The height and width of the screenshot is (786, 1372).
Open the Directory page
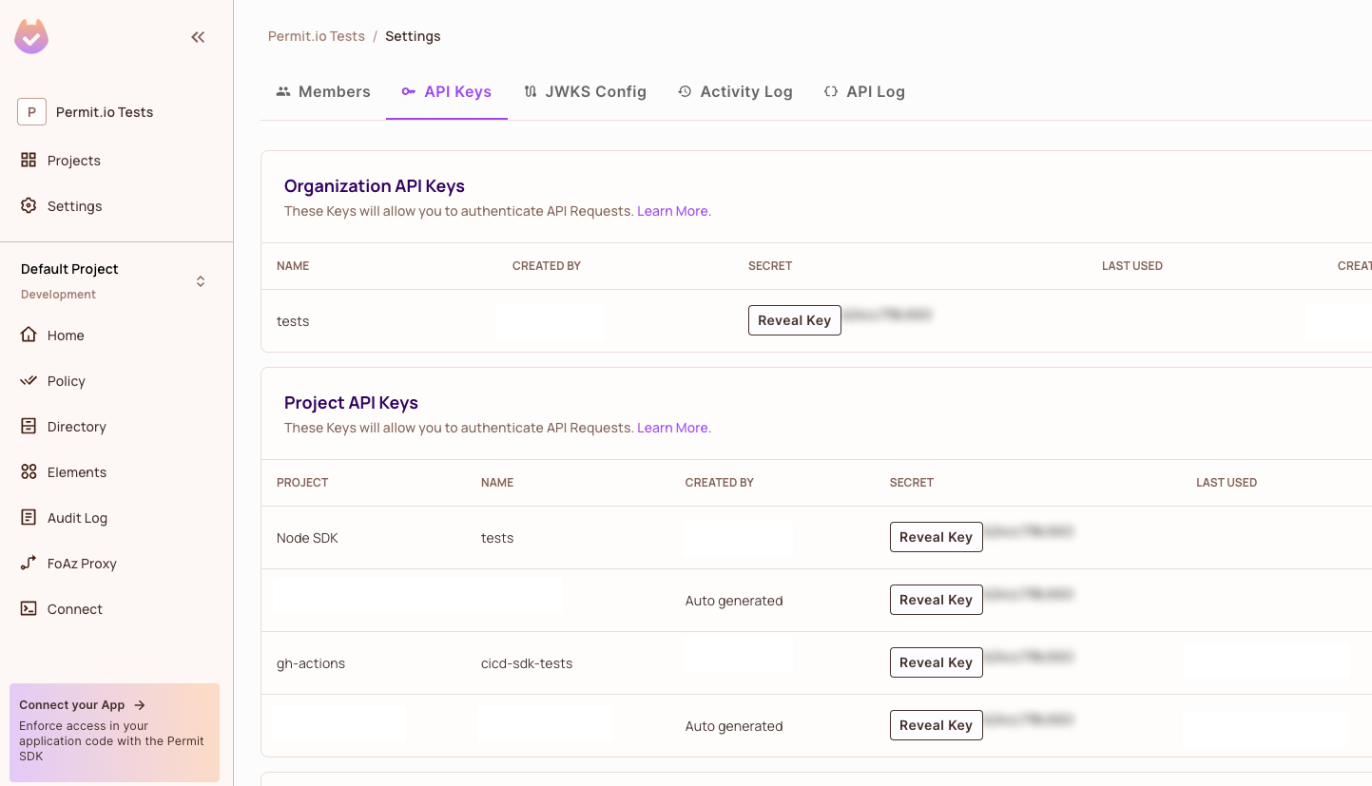tap(76, 426)
